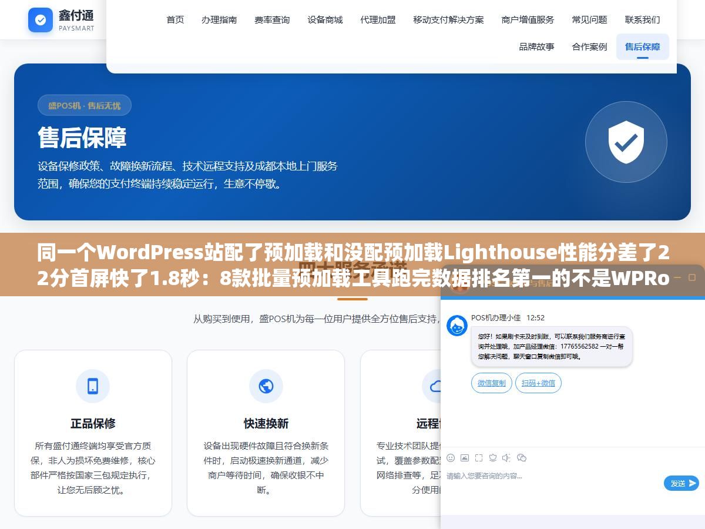This screenshot has height=529, width=705.
Task: Toggle the chat sound speaker icon
Action: pos(506,458)
